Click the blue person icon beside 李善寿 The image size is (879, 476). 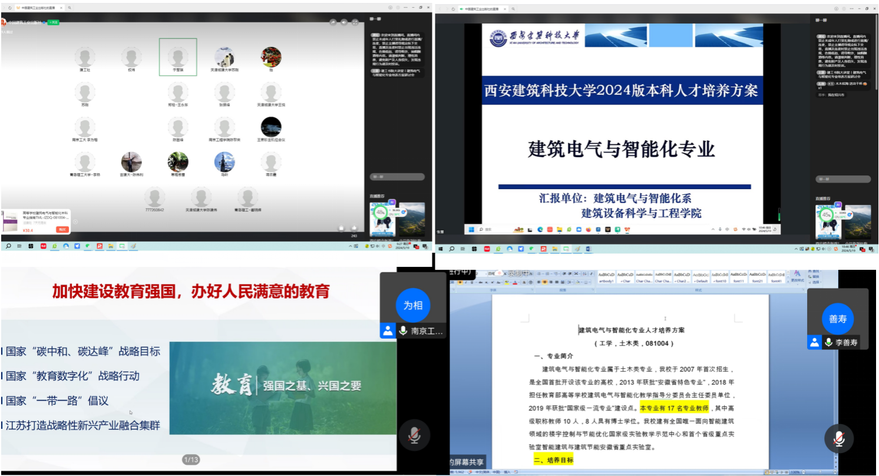[814, 342]
